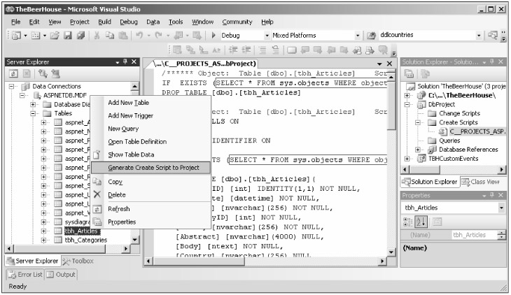This screenshot has height=295, width=511.
Task: Select Alphabetical sort icon in Properties panel
Action: (x=421, y=222)
